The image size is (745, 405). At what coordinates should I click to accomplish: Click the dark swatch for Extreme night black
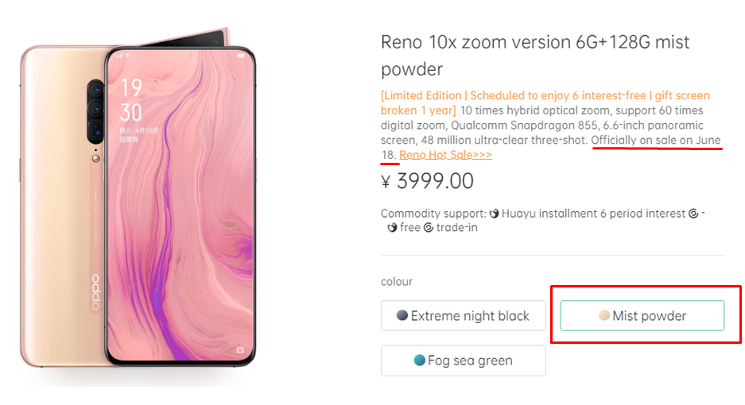tap(402, 315)
